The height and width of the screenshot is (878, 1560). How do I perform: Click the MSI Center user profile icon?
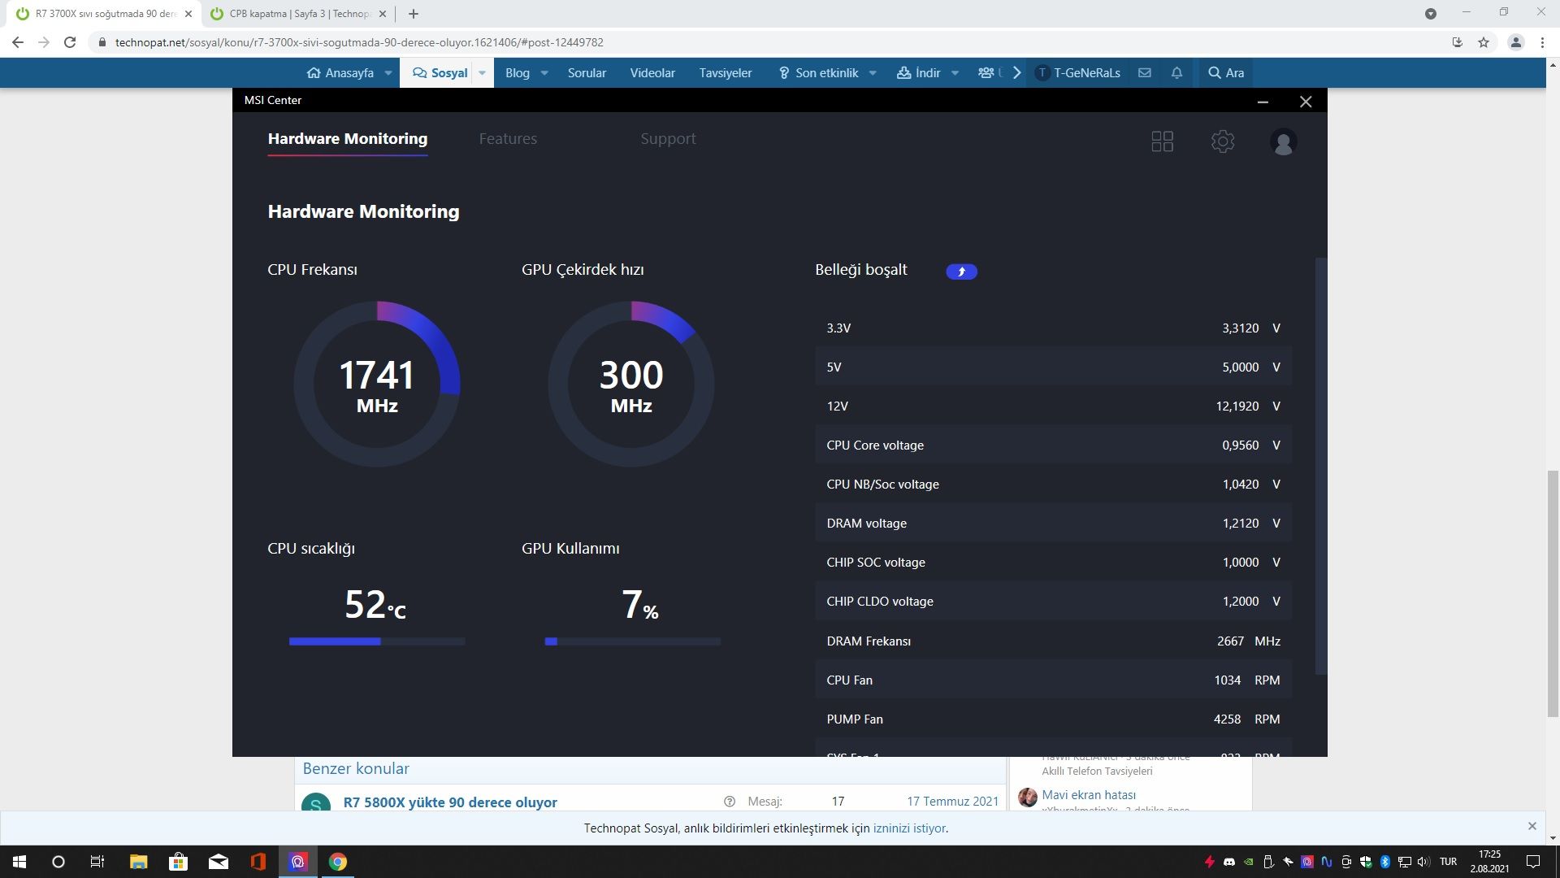pos(1283,142)
